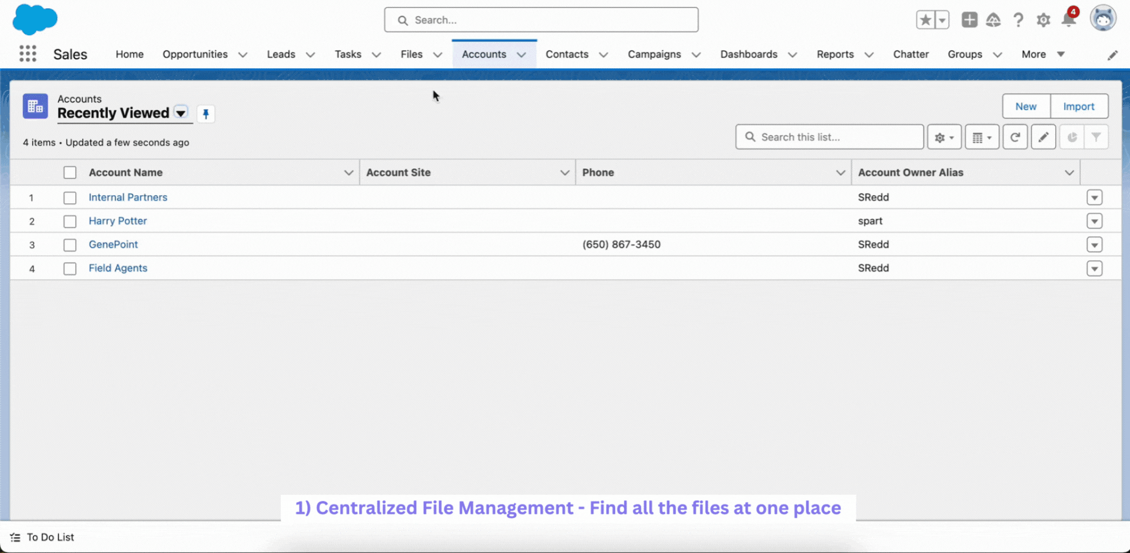Image resolution: width=1130 pixels, height=553 pixels.
Task: Open the Global Actions plus icon
Action: coord(969,20)
